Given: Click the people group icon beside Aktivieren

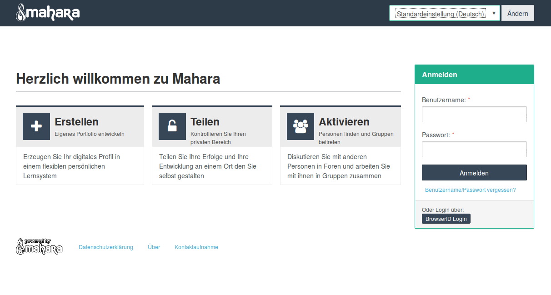Looking at the screenshot, I should point(301,126).
